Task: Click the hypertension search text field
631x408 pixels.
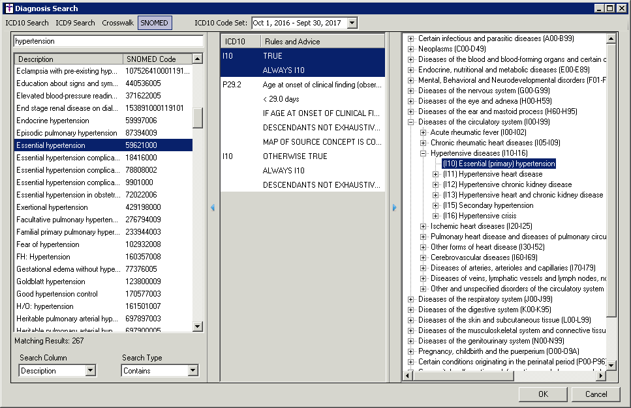Action: pyautogui.click(x=108, y=41)
